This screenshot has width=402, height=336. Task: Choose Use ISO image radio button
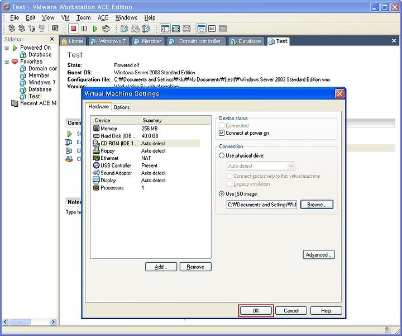click(x=222, y=194)
